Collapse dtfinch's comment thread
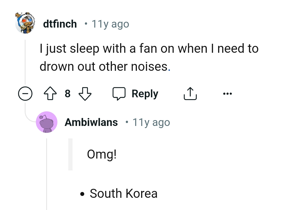 click(x=25, y=93)
